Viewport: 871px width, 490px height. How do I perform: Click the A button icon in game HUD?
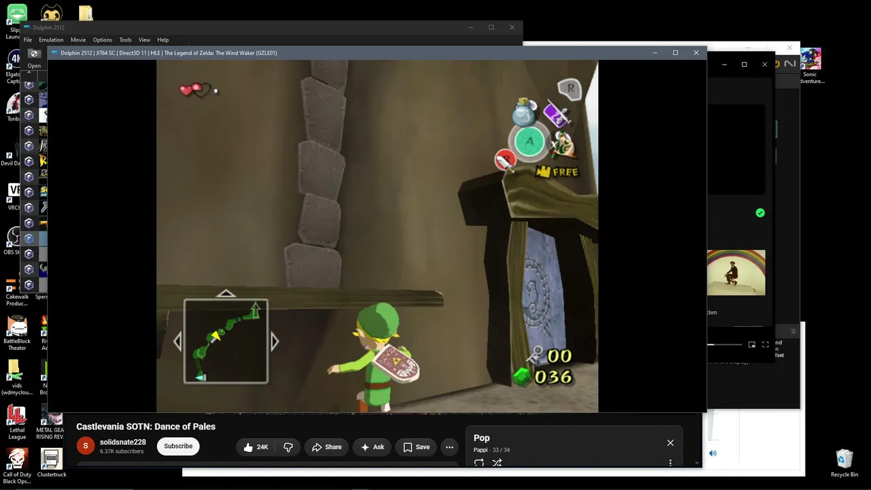coord(529,142)
